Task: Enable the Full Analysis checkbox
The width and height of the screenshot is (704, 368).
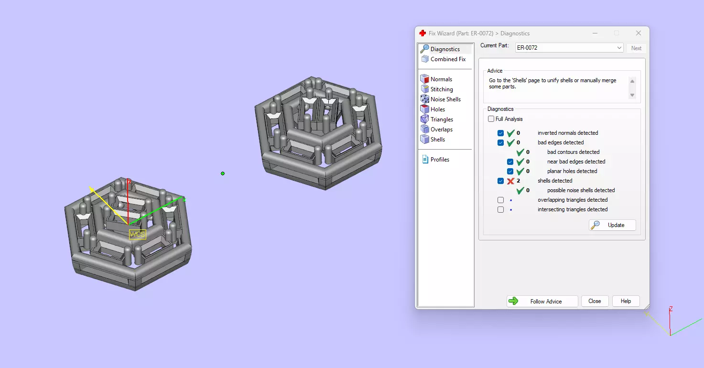Action: [491, 119]
